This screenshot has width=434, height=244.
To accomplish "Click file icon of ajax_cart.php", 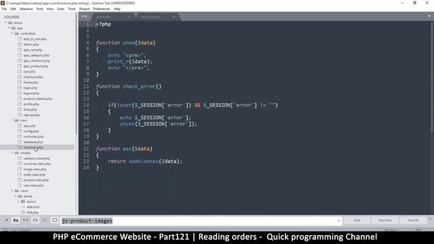I will pos(20,49).
